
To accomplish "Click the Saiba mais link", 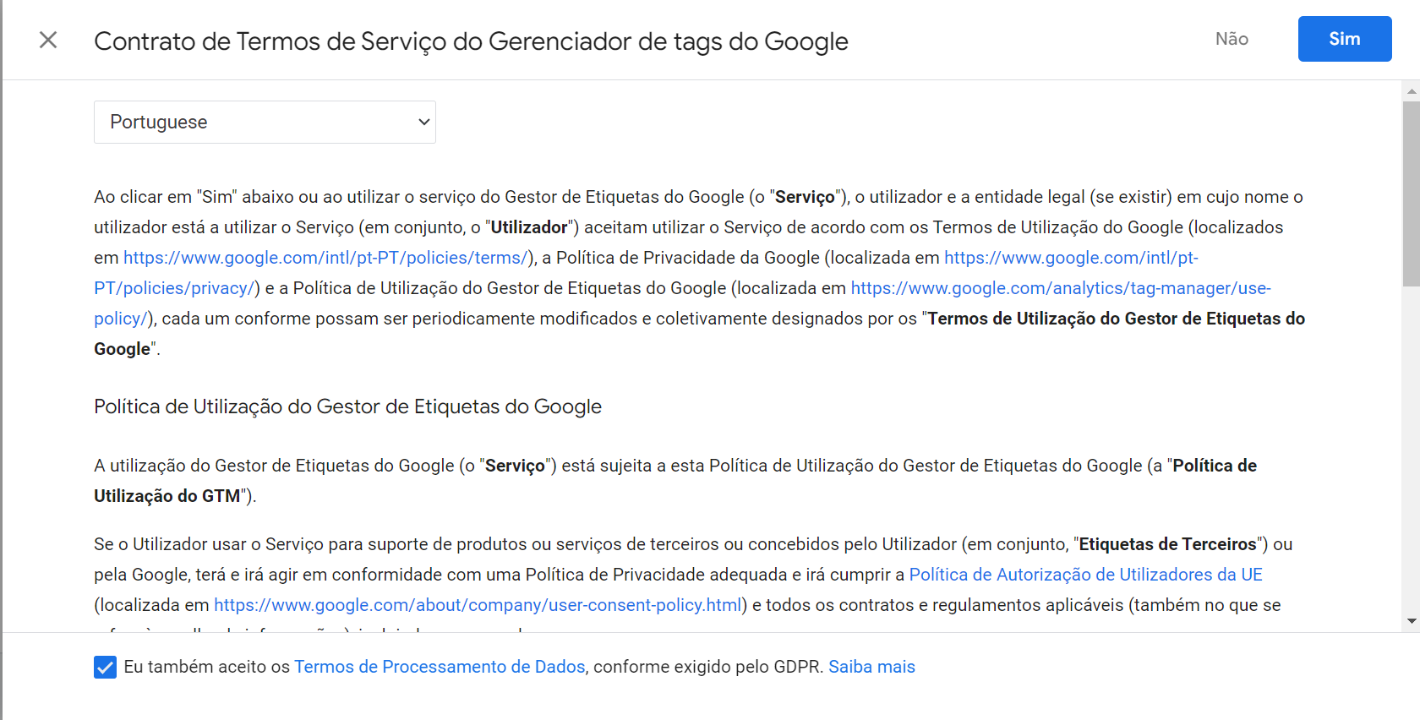I will pos(871,667).
